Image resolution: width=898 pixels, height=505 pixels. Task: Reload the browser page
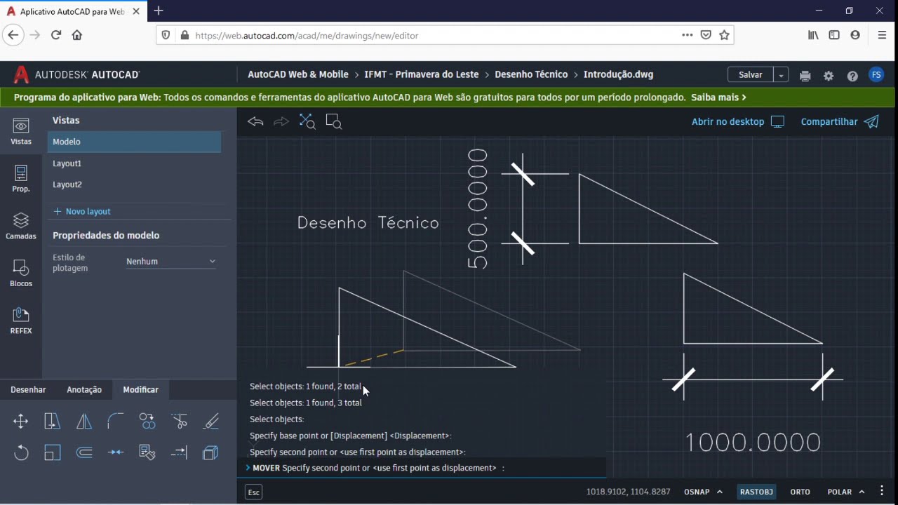[56, 35]
